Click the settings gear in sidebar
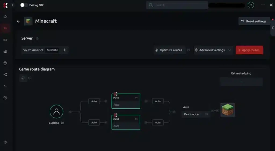The width and height of the screenshot is (275, 151). 5,98
